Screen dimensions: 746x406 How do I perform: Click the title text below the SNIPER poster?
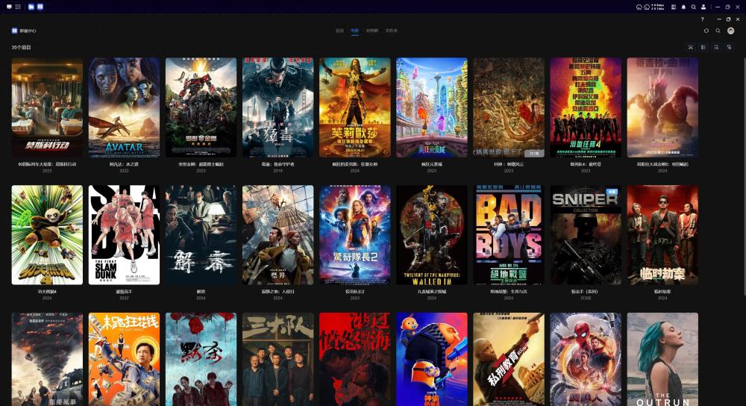[585, 292]
